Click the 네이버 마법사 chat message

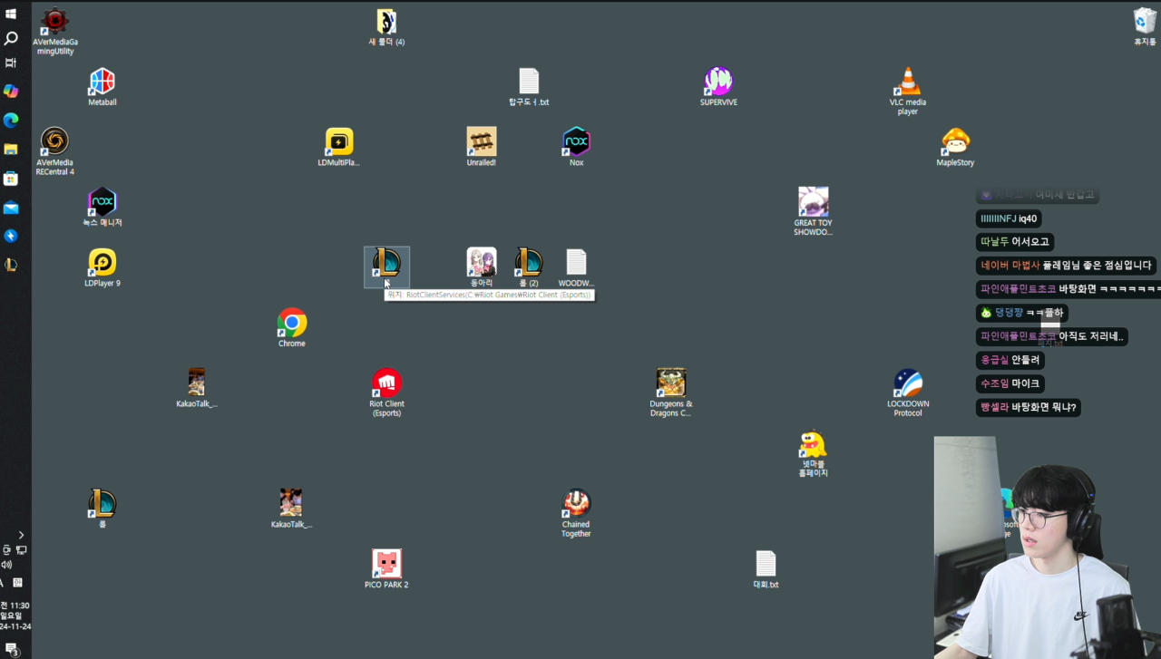(x=1066, y=266)
